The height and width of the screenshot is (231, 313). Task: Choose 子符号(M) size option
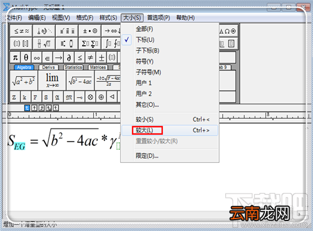point(170,72)
